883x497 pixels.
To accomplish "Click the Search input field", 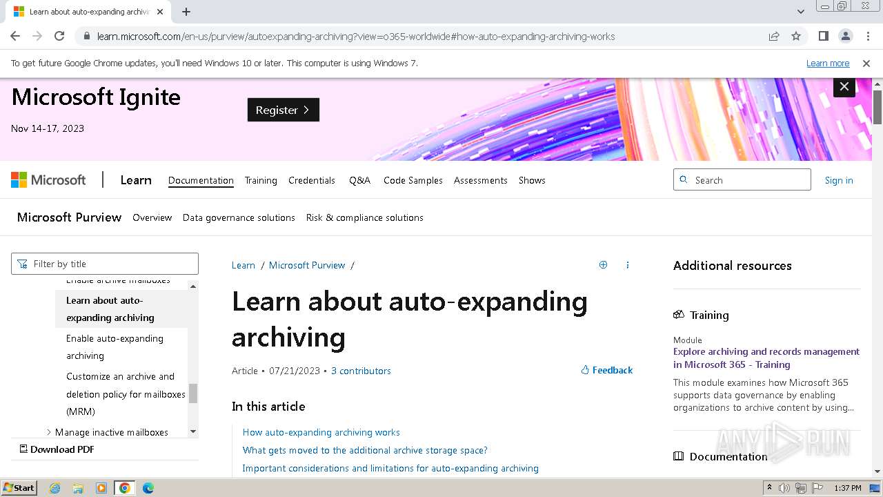I will click(742, 179).
